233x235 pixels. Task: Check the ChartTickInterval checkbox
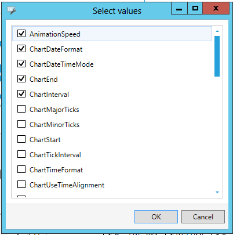pos(21,154)
